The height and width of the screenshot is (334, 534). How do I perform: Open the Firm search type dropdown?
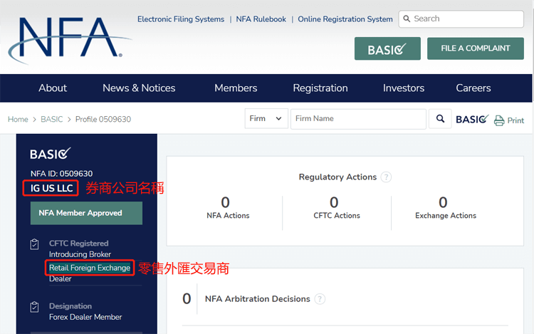266,119
